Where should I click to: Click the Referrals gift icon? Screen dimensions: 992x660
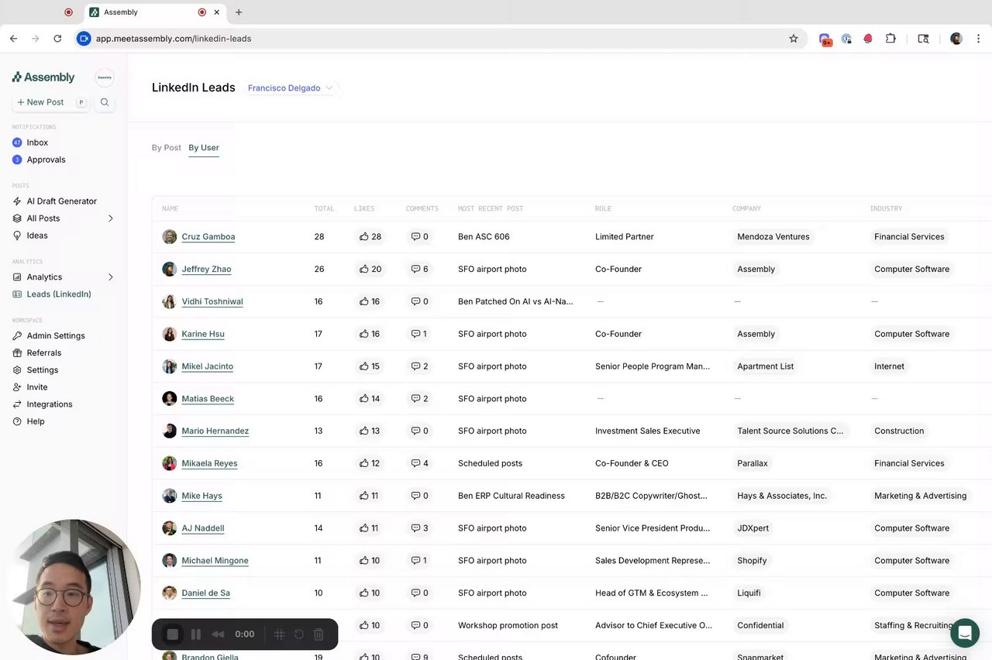[18, 353]
